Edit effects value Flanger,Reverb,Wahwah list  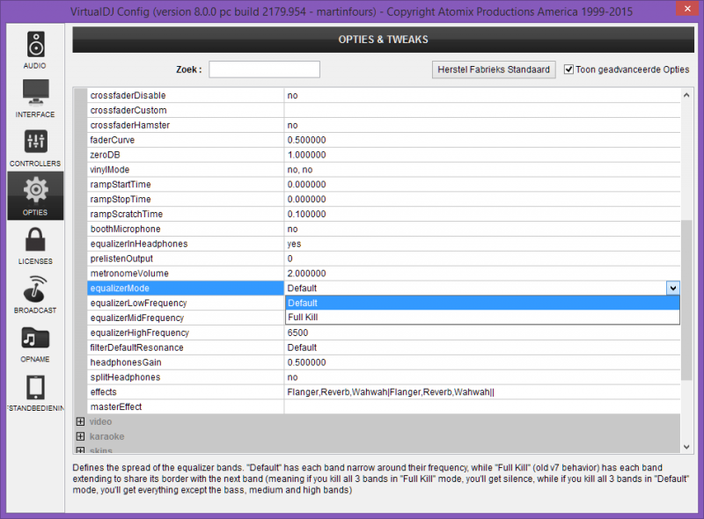[x=482, y=392]
